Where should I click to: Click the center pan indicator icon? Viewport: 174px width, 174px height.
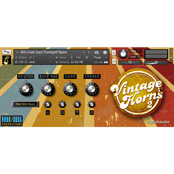coord(130,63)
